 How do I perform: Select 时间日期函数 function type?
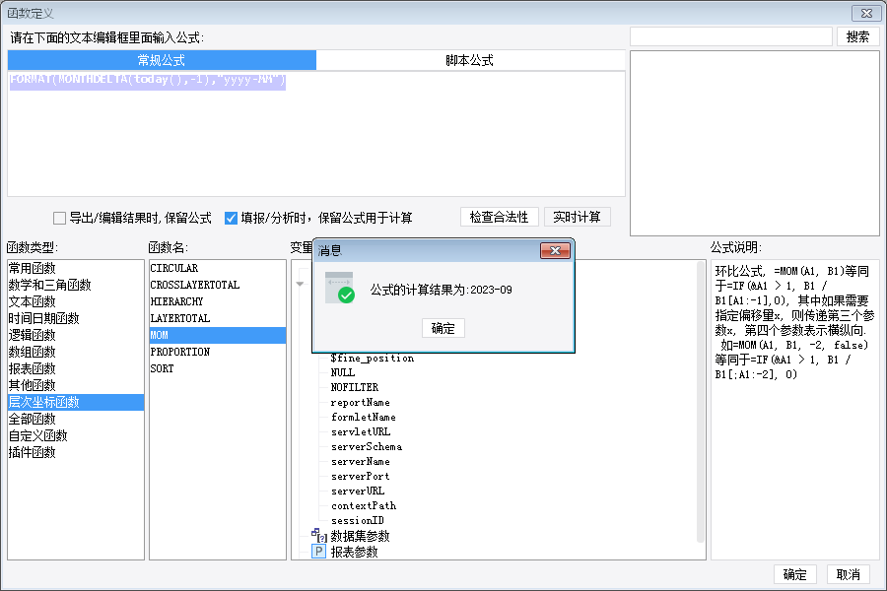click(76, 318)
